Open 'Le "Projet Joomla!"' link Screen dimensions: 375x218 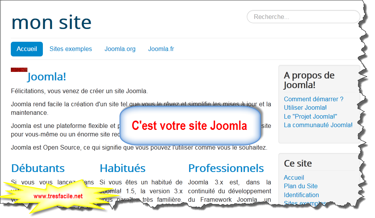(x=311, y=117)
